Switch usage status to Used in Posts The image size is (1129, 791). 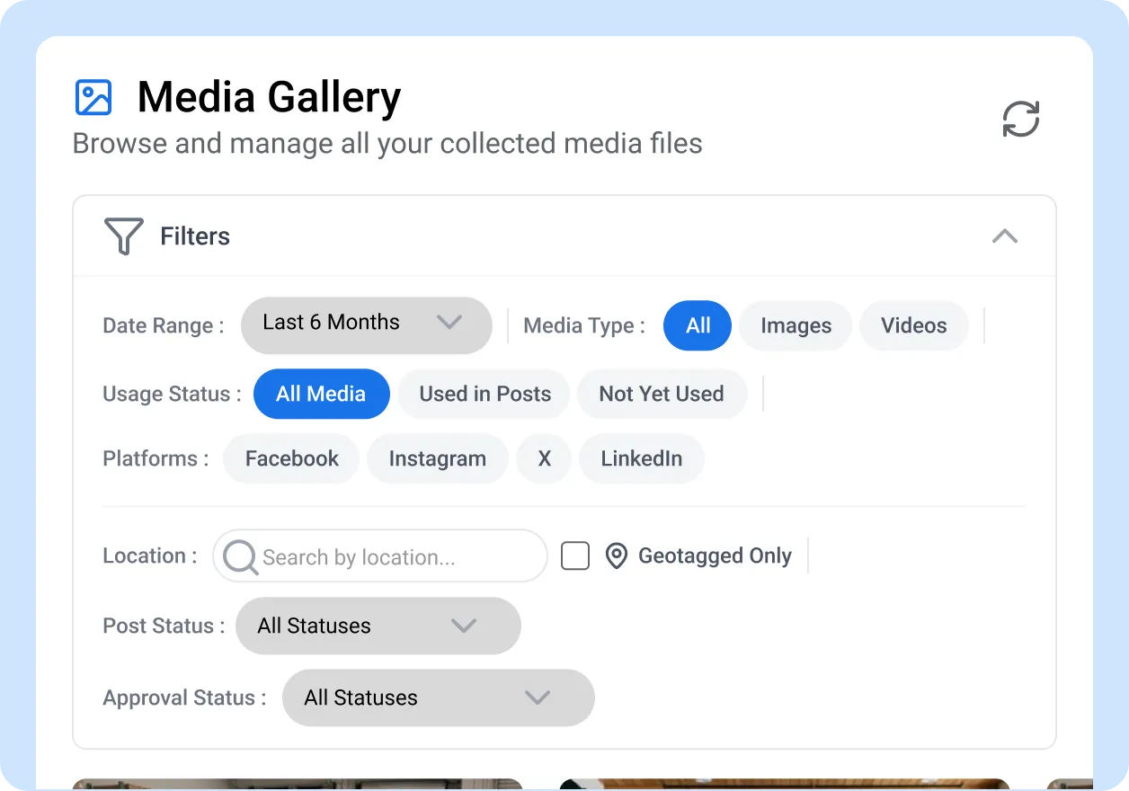pos(484,394)
